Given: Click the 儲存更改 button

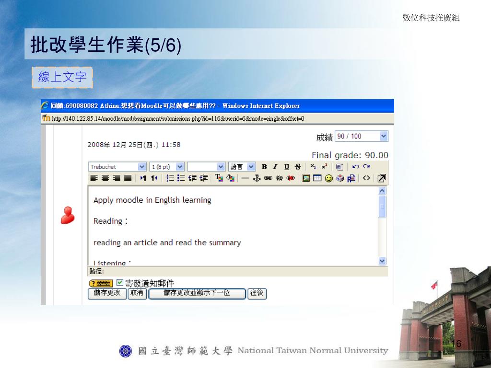Looking at the screenshot, I should pos(107,294).
